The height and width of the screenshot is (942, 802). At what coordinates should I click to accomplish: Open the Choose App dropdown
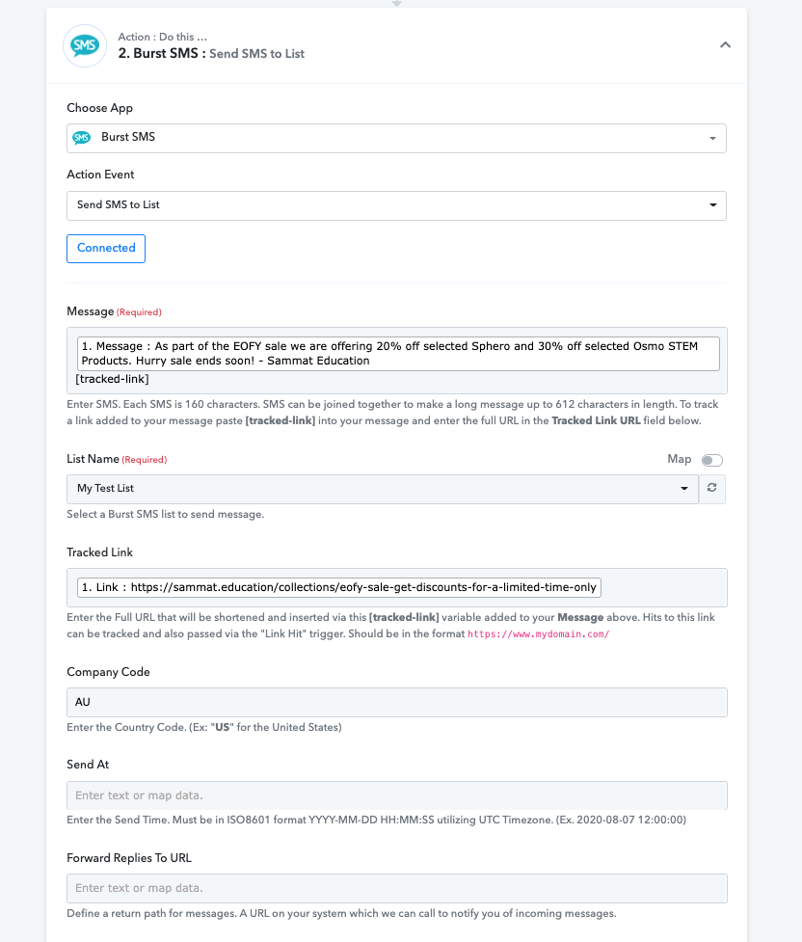(x=396, y=138)
